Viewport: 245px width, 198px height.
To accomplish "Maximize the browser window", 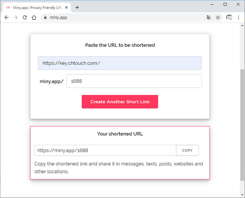I will click(225, 4).
